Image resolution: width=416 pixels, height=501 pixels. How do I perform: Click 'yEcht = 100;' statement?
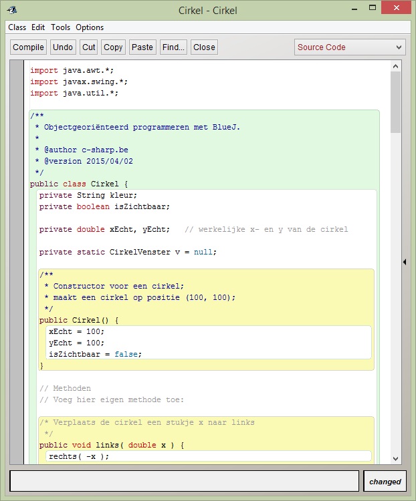[76, 343]
